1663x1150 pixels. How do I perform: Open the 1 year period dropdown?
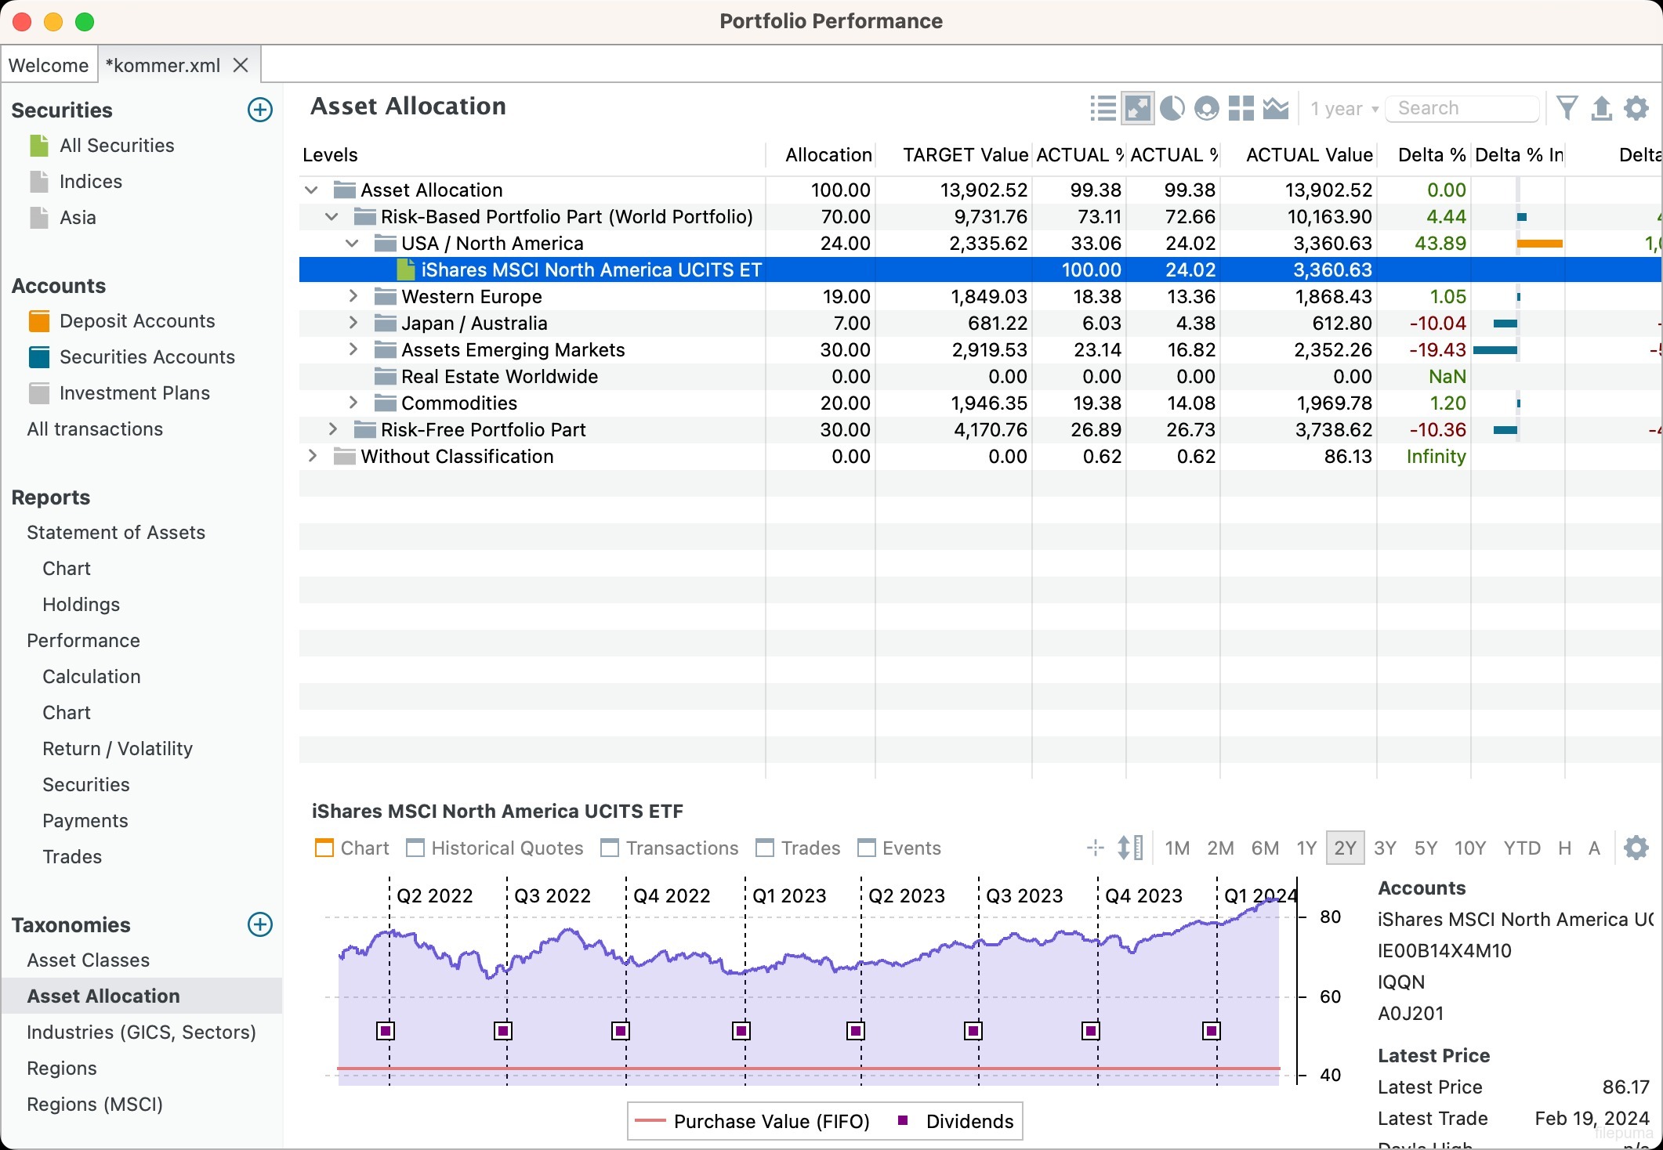(1344, 109)
